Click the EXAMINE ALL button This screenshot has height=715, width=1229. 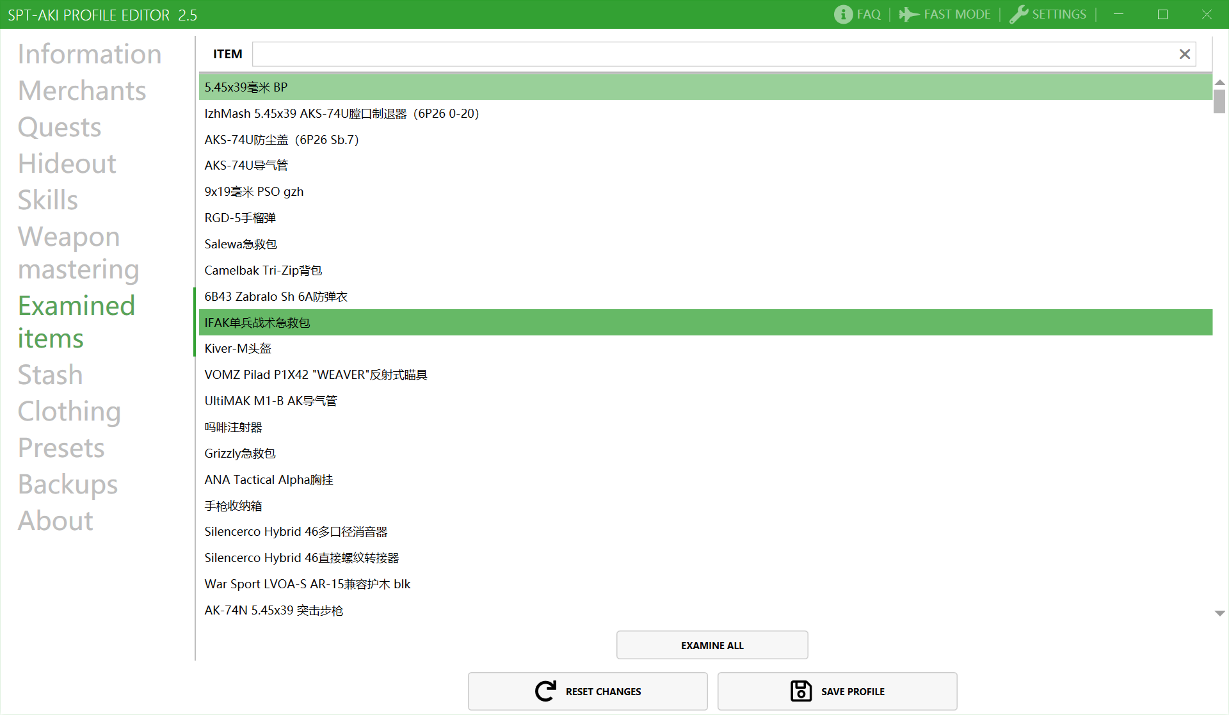pos(712,645)
